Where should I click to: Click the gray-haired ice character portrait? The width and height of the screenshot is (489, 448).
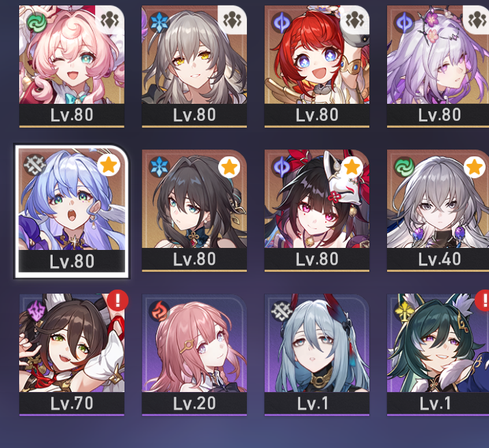[x=194, y=66]
